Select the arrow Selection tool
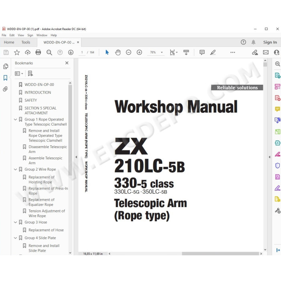281x281 pixels. [107, 52]
